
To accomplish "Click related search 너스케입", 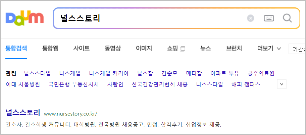I will [70, 73].
